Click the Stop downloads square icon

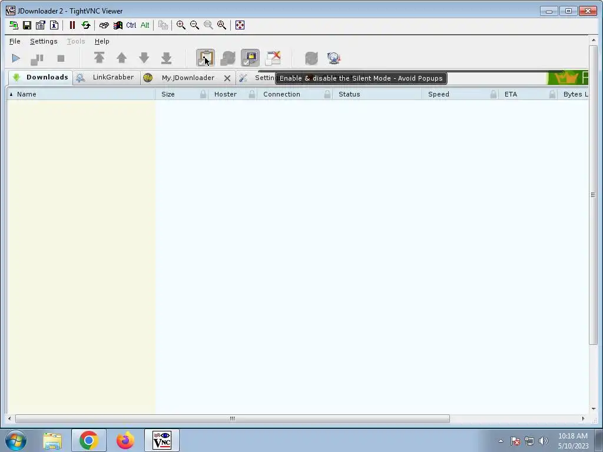61,58
